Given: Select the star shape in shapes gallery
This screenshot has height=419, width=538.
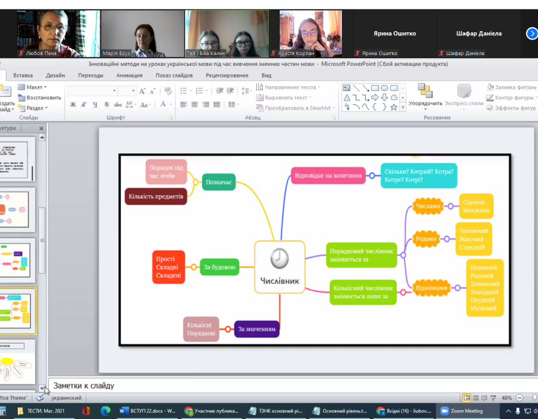Looking at the screenshot, I should pos(393,107).
